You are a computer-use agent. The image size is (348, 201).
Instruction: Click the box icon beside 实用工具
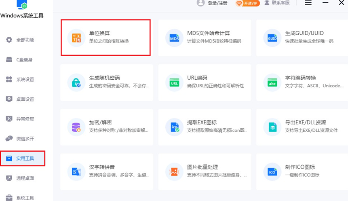pos(9,159)
